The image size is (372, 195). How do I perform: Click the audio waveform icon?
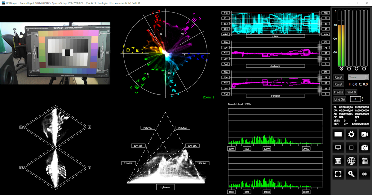(x=365, y=174)
